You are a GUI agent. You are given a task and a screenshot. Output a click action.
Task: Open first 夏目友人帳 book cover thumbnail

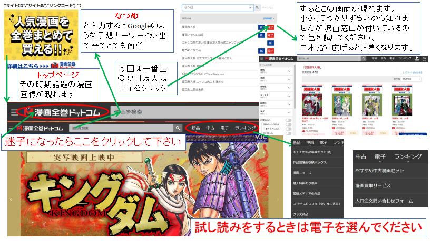tap(310, 100)
